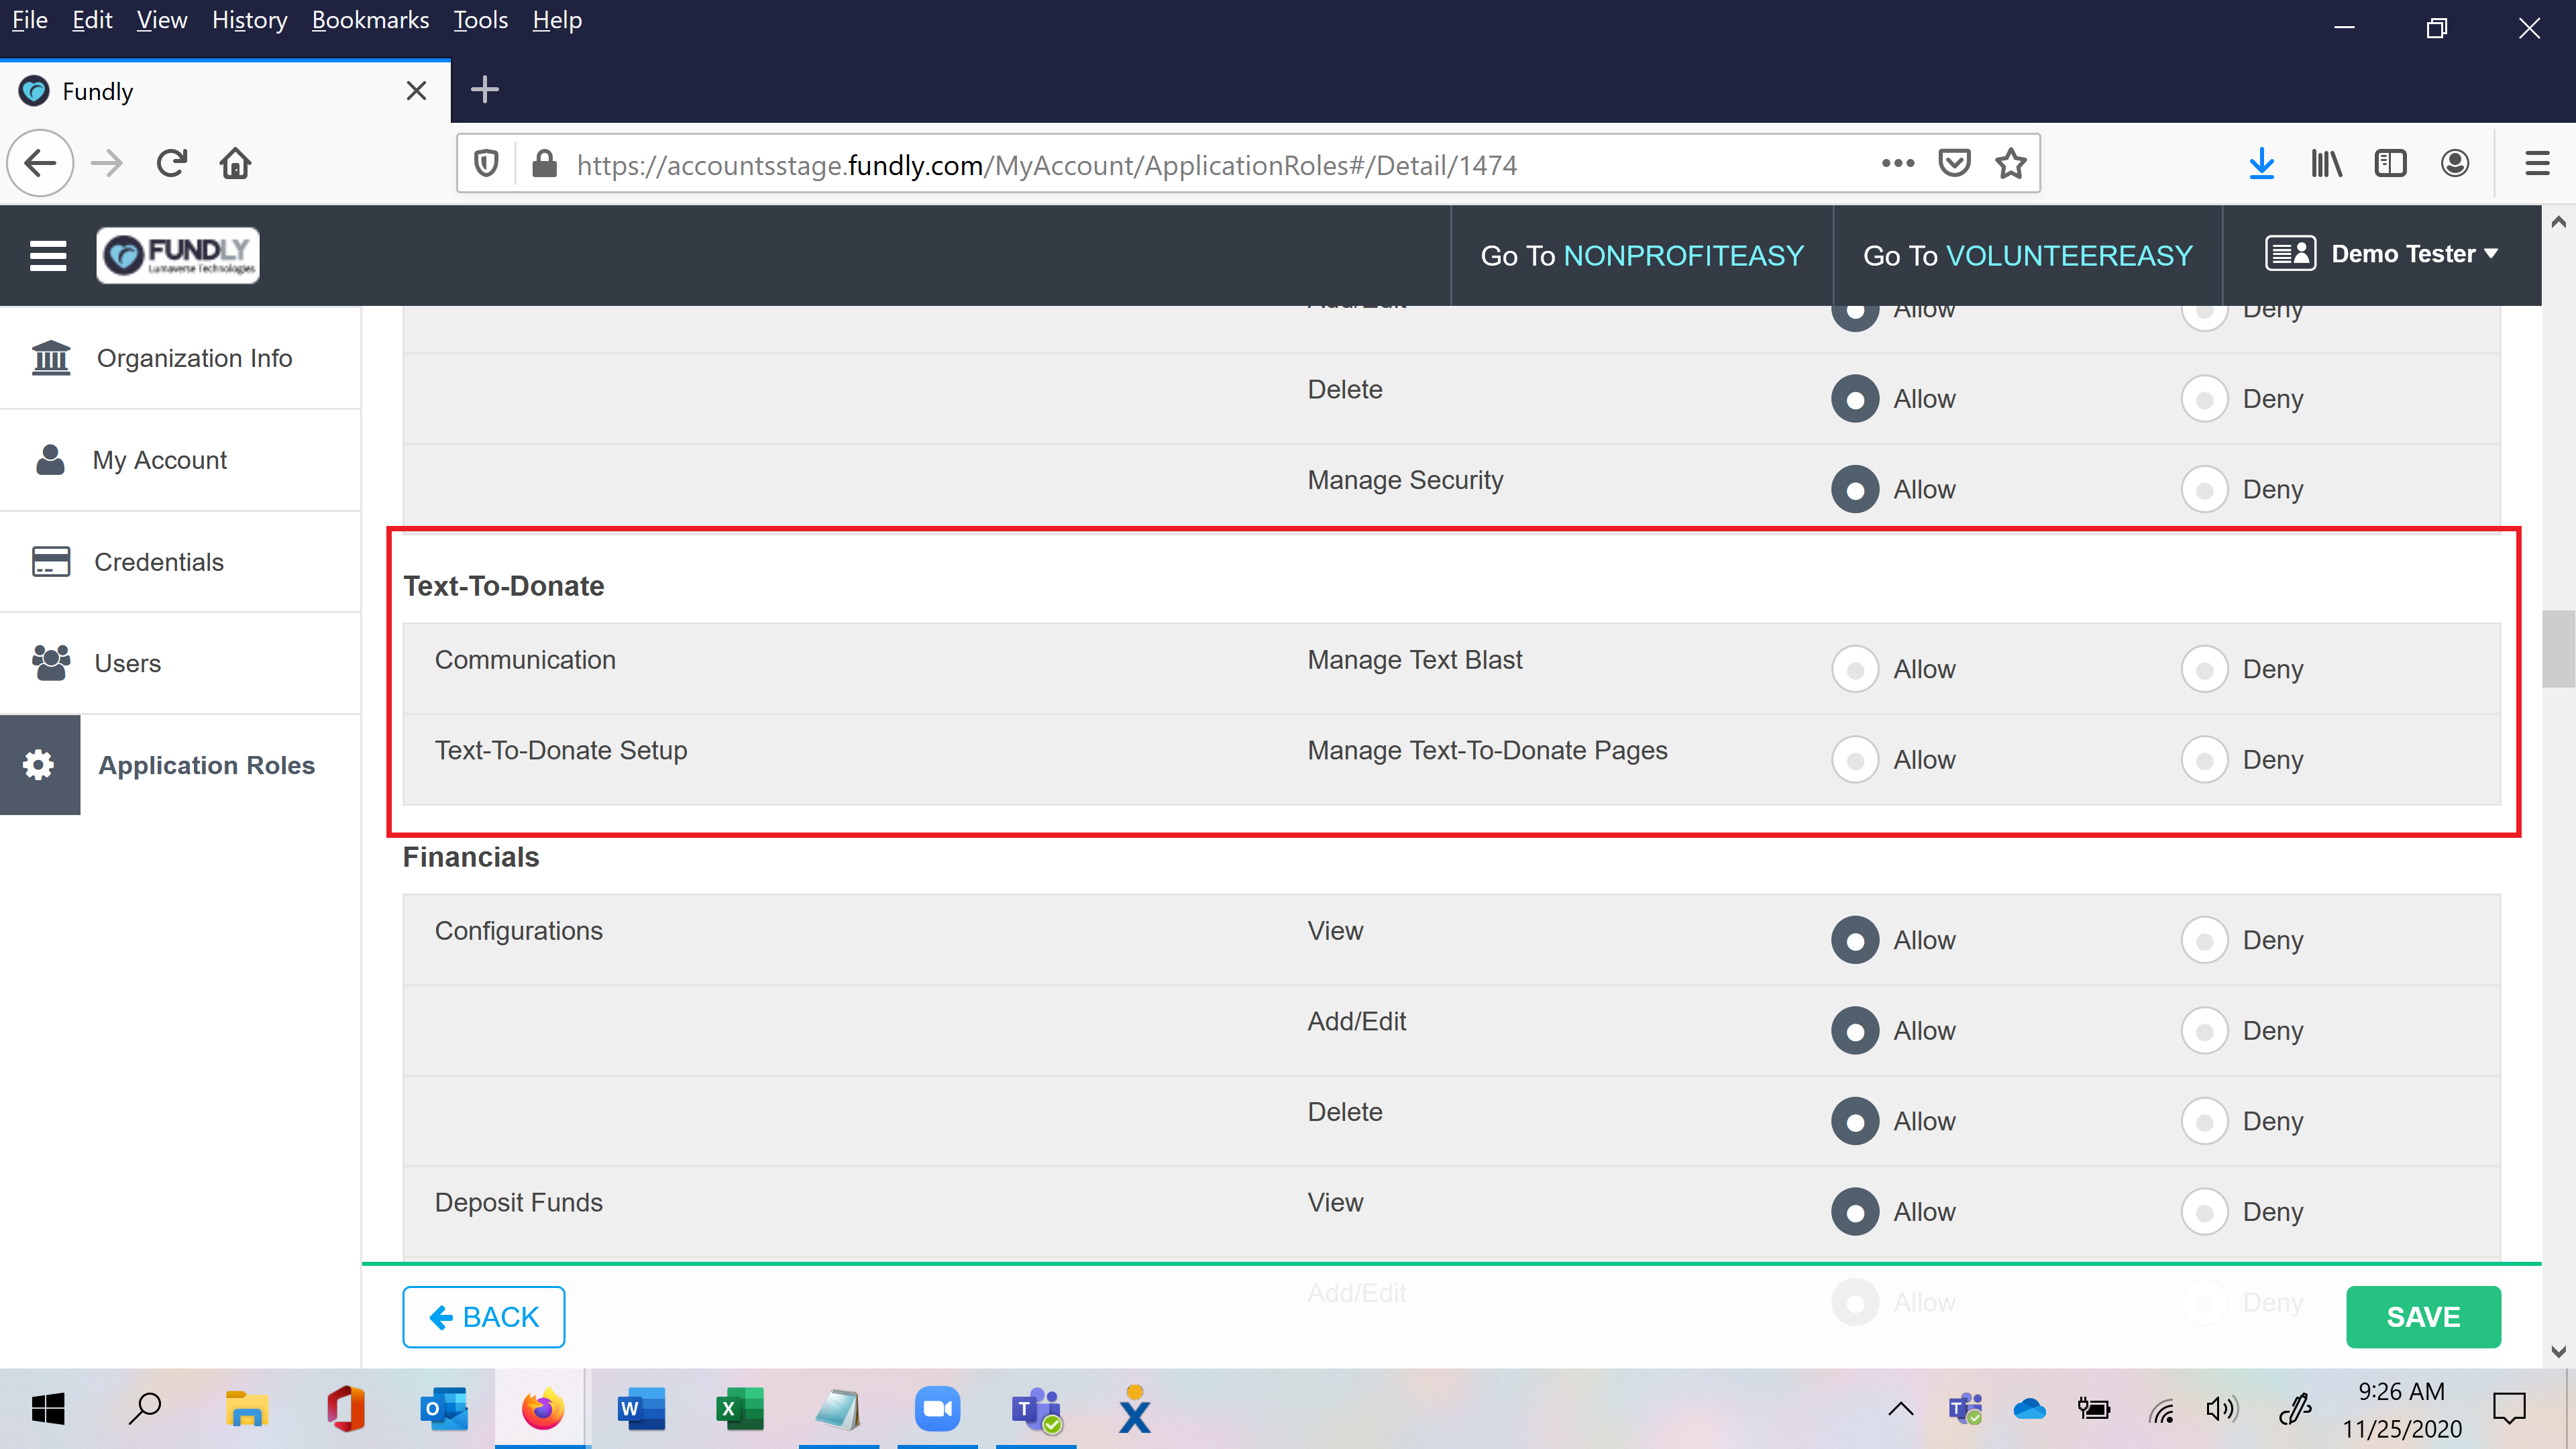This screenshot has height=1449, width=2576.
Task: Open Firefox downloads arrow
Action: 2261,164
